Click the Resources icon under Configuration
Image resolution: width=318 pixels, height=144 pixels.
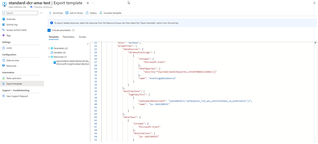tap(3, 66)
